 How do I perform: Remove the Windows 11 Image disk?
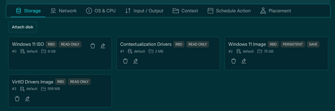pos(234,61)
